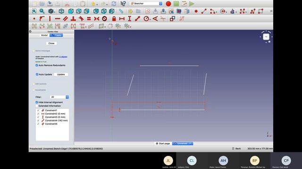
Task: Select the block constraint tool
Action: 104,19
